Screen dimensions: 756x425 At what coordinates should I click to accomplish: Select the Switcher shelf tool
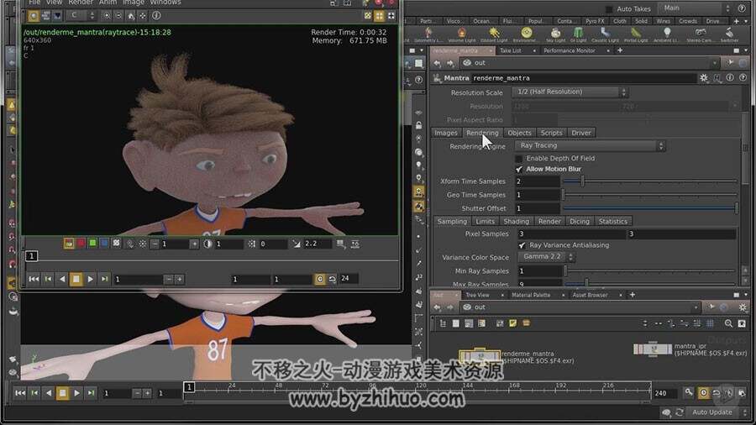click(x=729, y=34)
